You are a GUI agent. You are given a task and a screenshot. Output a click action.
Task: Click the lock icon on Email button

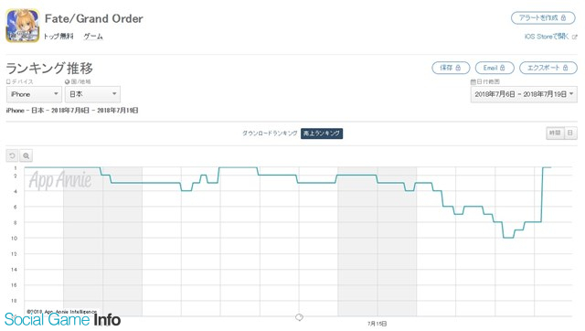click(502, 68)
